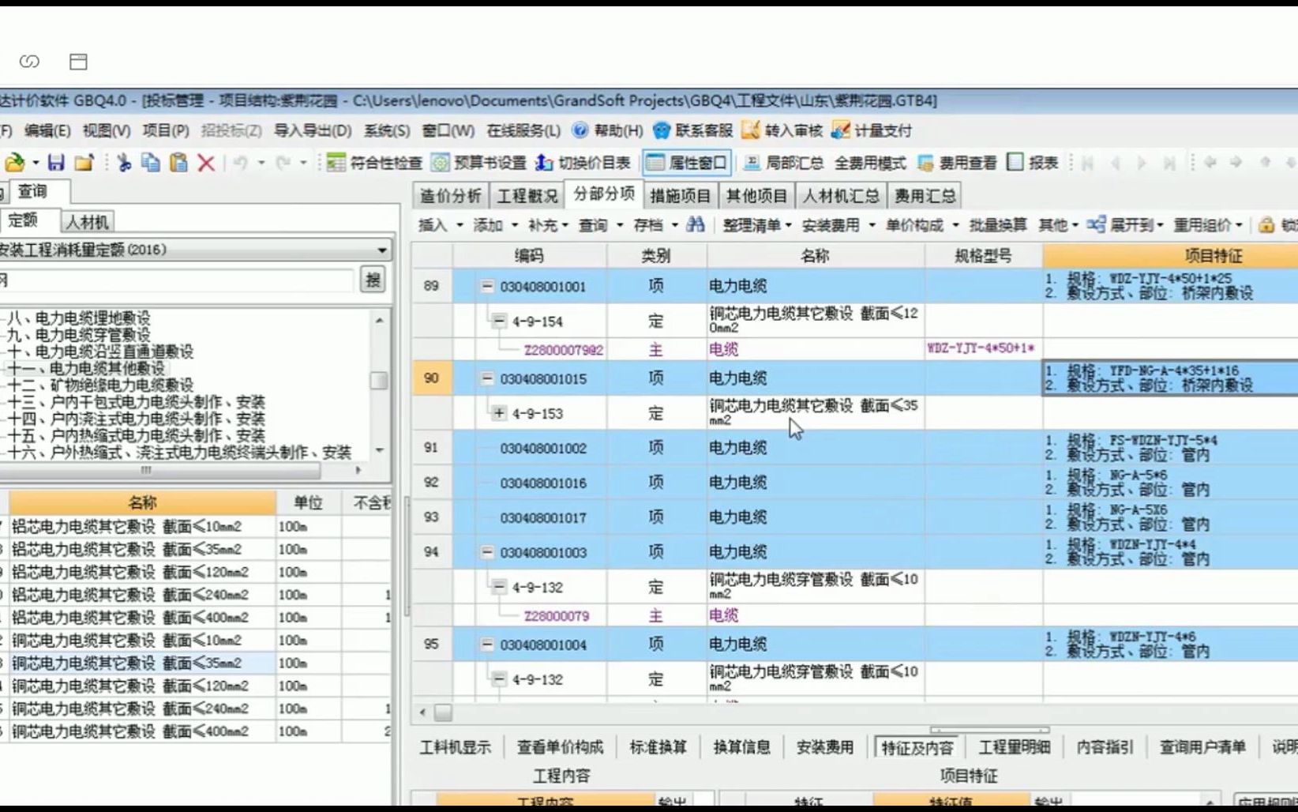Open the 编辑(E) edit menu
Viewport: 1298px width, 812px height.
point(47,130)
